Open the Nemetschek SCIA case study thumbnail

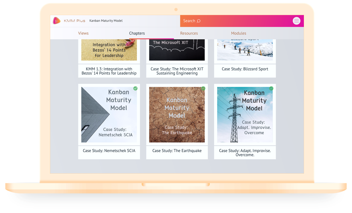(109, 115)
